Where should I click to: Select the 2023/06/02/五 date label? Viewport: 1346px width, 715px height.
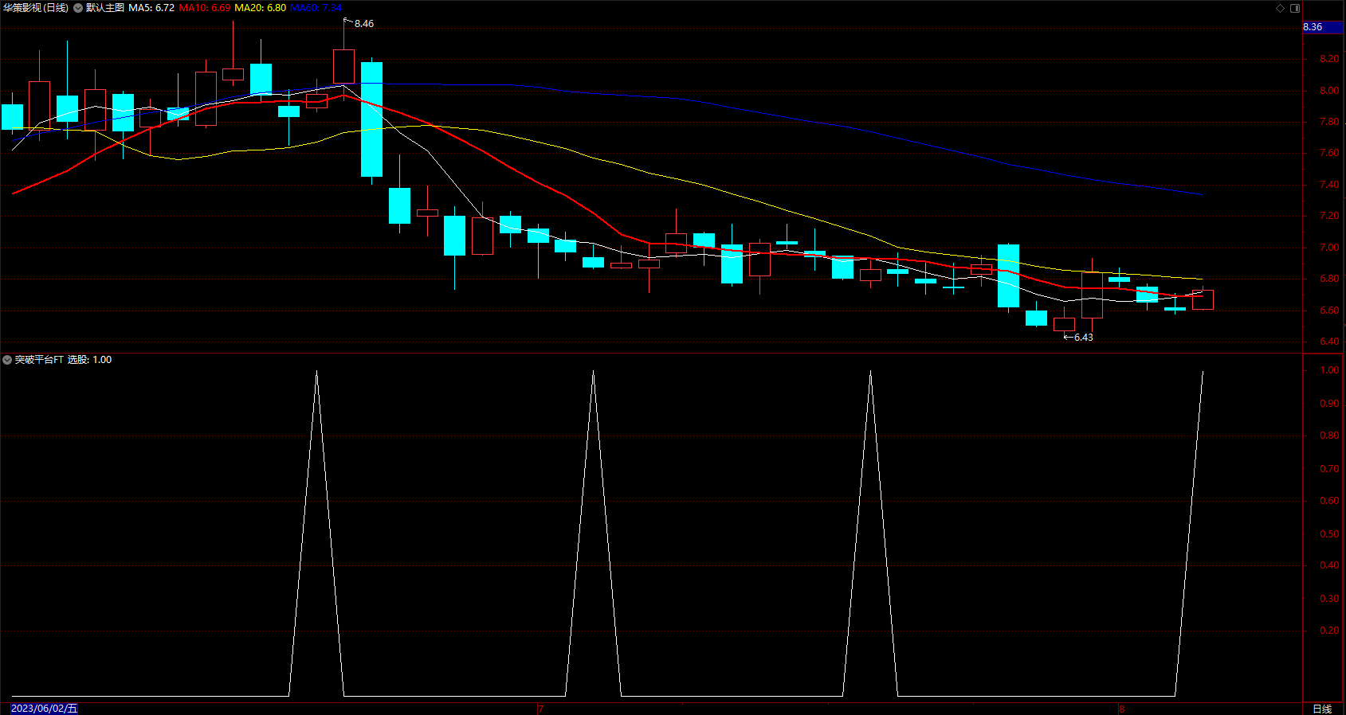click(45, 709)
